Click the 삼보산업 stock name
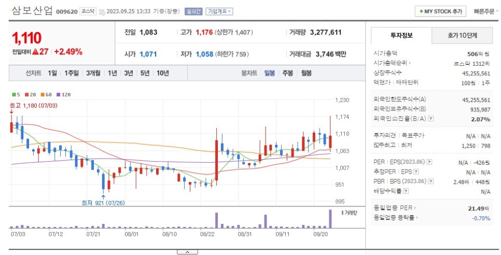501x255 pixels. pyautogui.click(x=32, y=10)
